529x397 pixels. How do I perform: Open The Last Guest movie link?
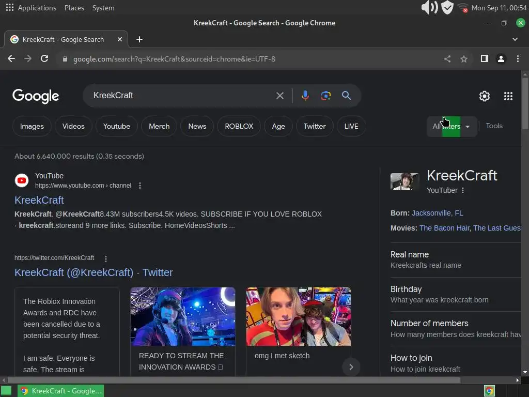[497, 228]
